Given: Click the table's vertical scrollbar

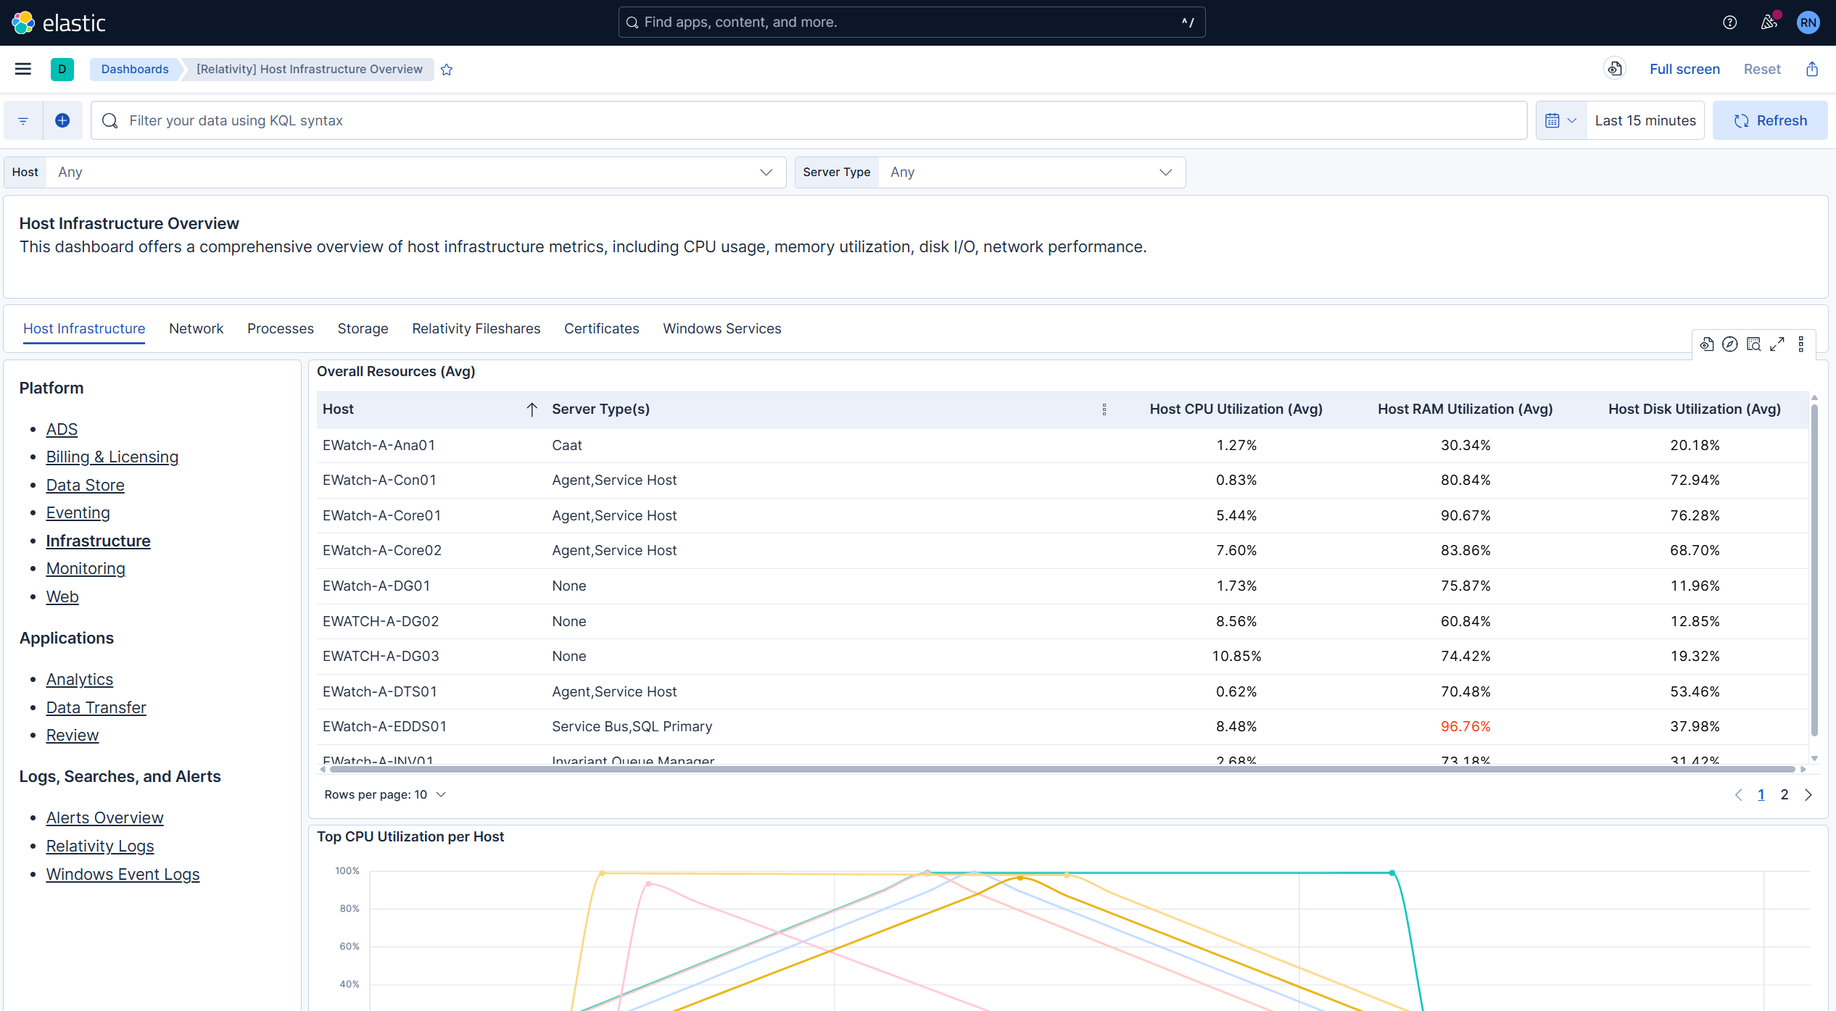Looking at the screenshot, I should point(1814,569).
